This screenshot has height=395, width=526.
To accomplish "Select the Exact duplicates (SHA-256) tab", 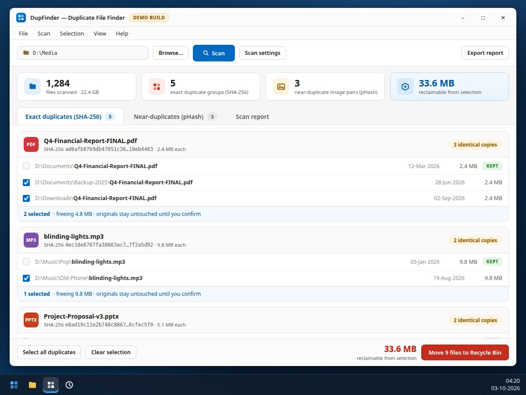I will (x=70, y=117).
